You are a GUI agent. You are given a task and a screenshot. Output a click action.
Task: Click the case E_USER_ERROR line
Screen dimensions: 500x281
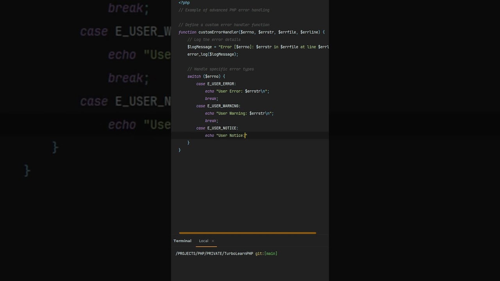click(x=216, y=84)
